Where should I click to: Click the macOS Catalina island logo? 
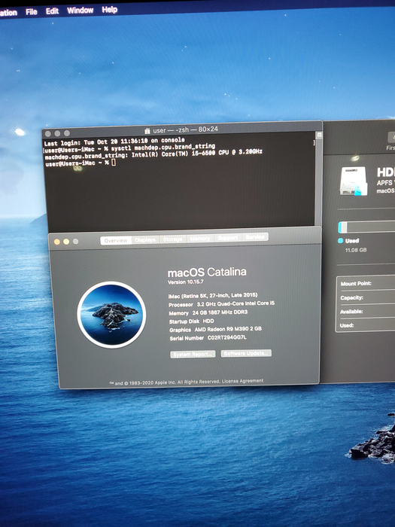pyautogui.click(x=111, y=315)
